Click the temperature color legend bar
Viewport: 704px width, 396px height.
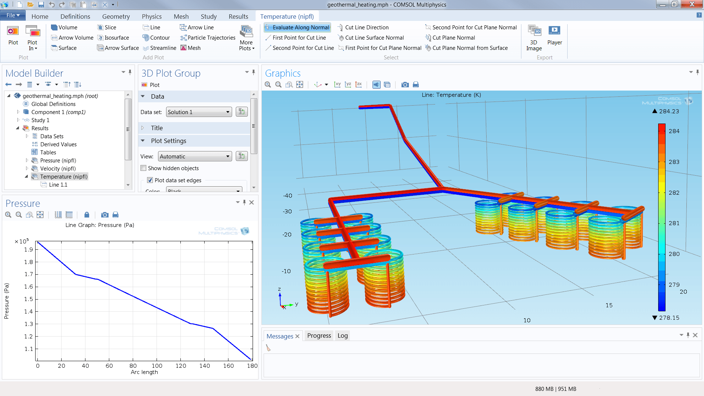pyautogui.click(x=661, y=217)
